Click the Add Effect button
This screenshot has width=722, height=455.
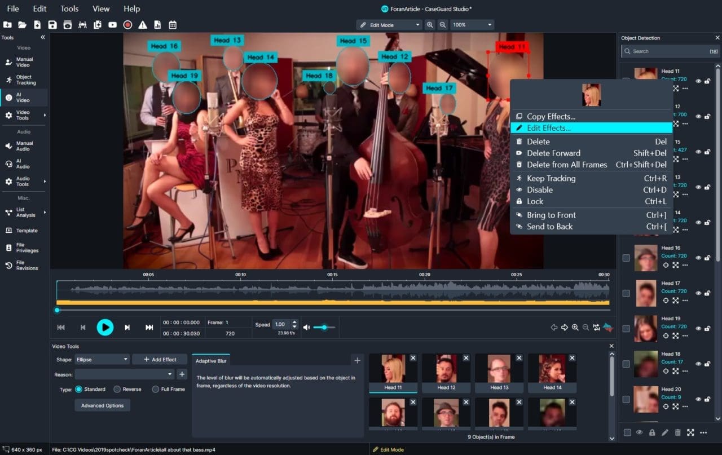coord(160,359)
